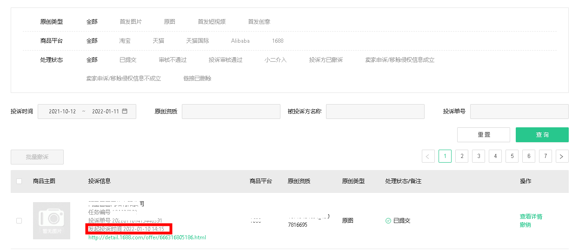Jump to page 4 in pagination
This screenshot has height=250, width=579.
pos(495,157)
